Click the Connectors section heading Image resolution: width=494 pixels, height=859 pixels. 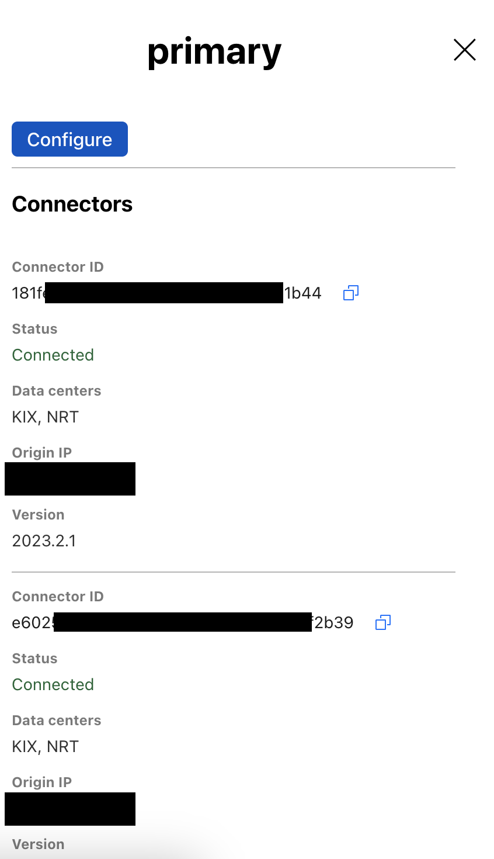click(x=72, y=204)
